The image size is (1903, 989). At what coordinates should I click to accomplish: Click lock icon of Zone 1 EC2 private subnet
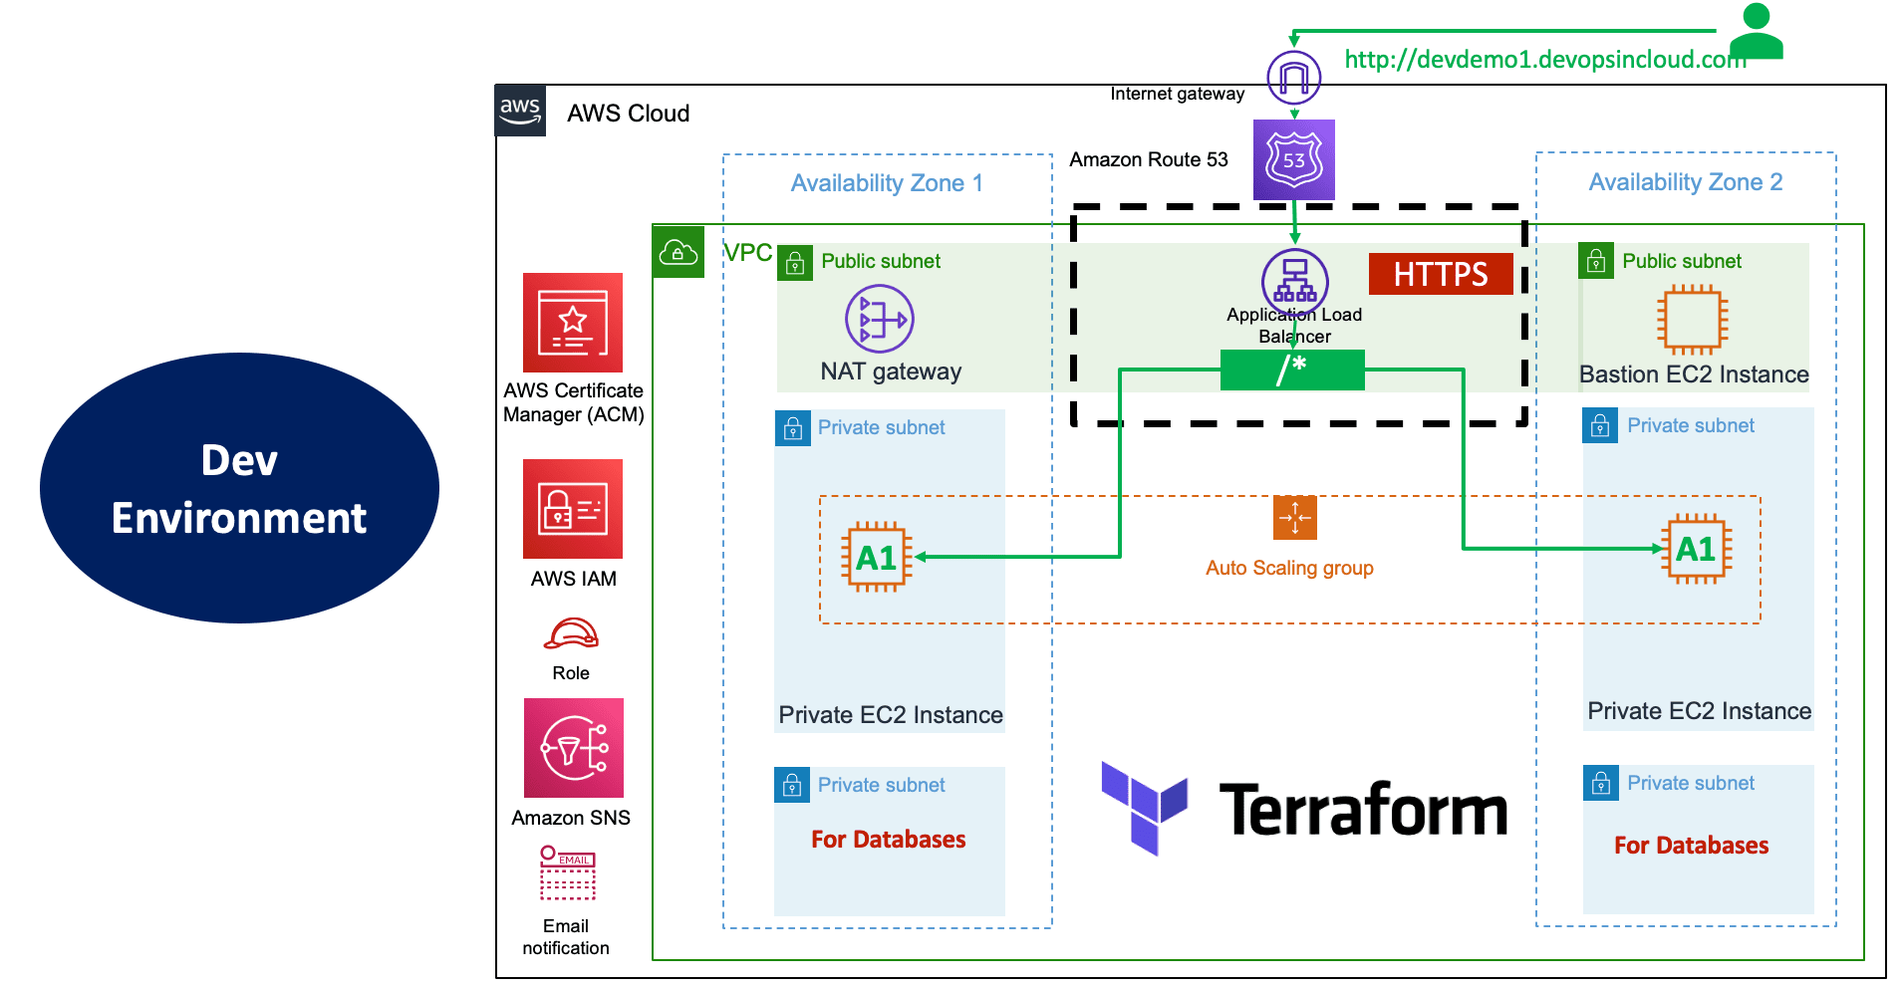[x=793, y=428]
